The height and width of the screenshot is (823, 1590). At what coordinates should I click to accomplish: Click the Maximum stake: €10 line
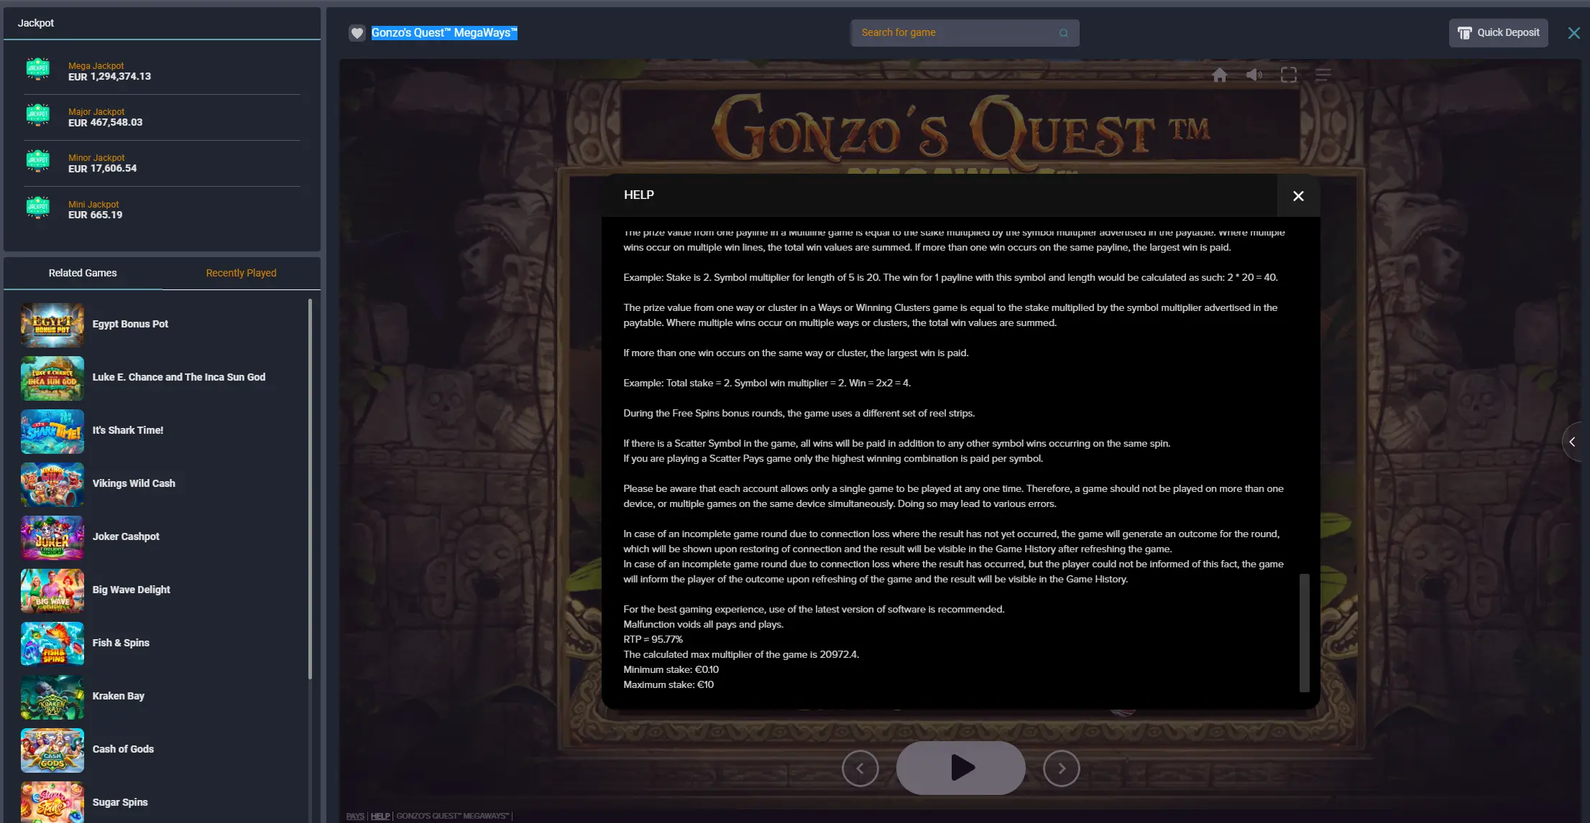click(x=668, y=684)
